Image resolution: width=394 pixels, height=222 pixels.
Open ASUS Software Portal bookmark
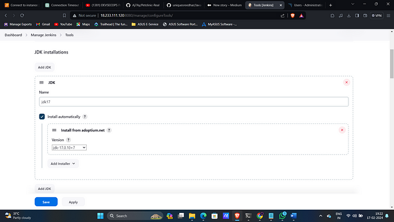pyautogui.click(x=180, y=24)
